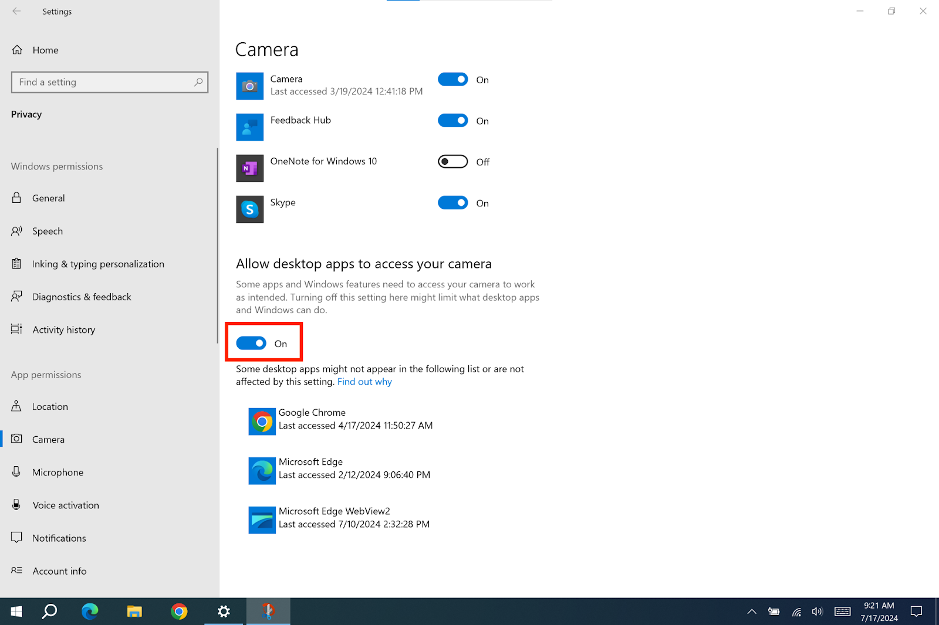This screenshot has width=939, height=625.
Task: Turn off camera access for Camera app
Action: pos(453,79)
